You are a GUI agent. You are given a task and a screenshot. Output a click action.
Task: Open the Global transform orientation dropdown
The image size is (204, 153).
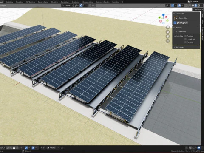[67, 6]
